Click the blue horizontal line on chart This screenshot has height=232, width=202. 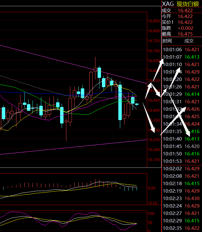[x=46, y=92]
